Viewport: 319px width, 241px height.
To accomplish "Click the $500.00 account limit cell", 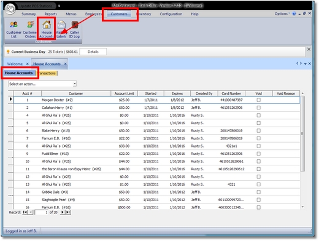I will coord(124,207).
